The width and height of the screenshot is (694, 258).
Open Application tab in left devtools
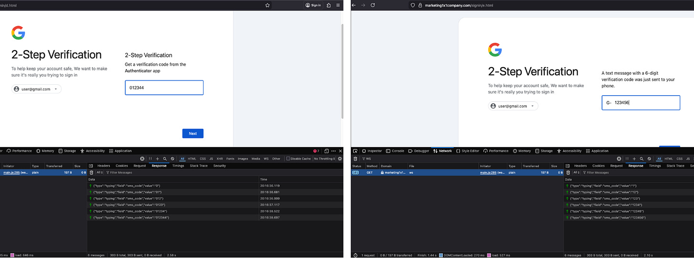(x=121, y=151)
